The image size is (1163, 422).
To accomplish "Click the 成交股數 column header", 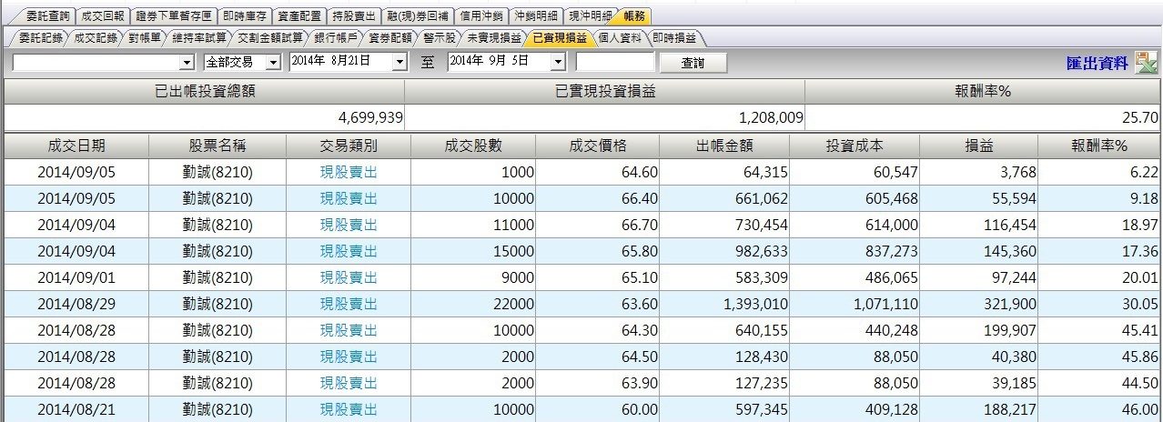I will [473, 146].
